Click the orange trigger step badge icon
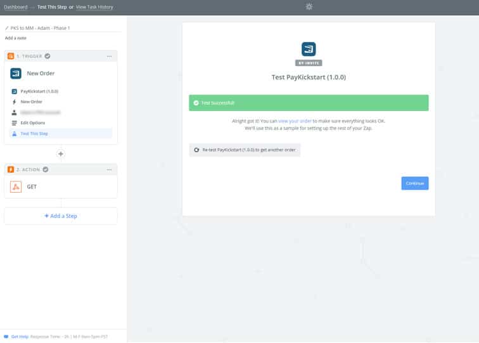 tap(11, 56)
